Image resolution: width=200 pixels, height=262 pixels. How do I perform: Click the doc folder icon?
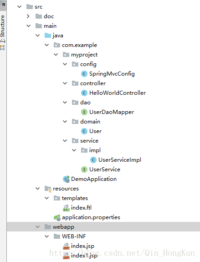39,16
